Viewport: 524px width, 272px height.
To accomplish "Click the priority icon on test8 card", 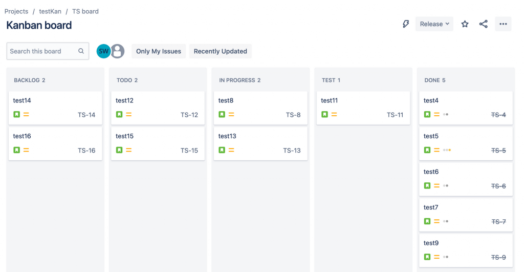I will pyautogui.click(x=231, y=115).
